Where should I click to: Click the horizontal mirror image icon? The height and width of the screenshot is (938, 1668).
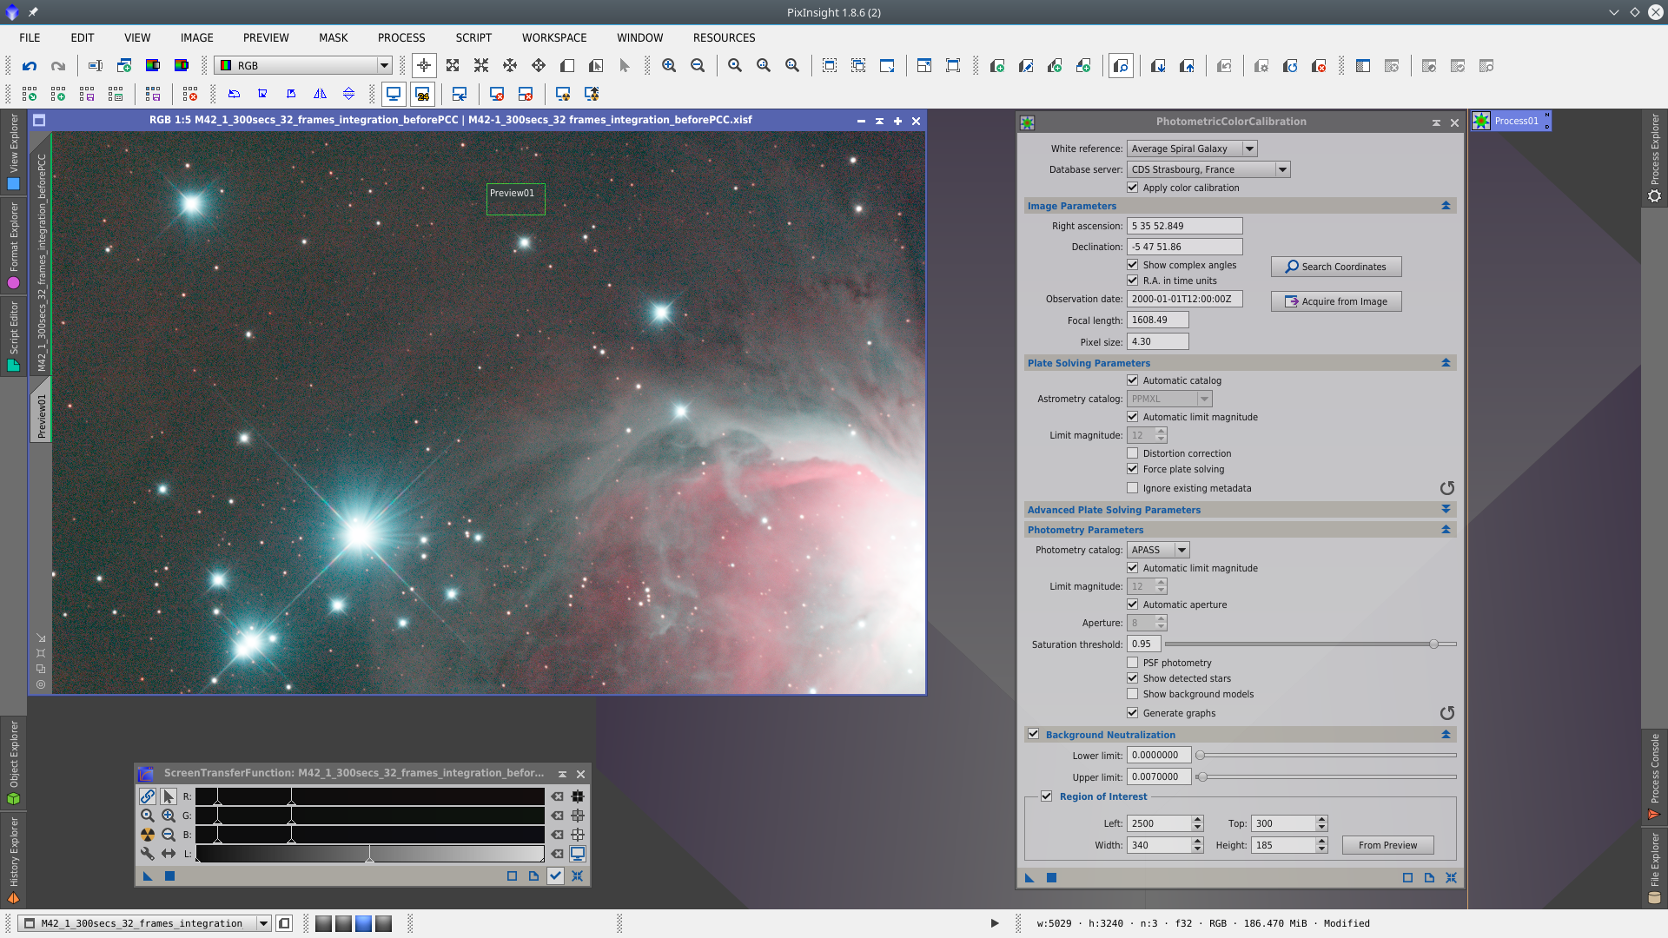[320, 94]
